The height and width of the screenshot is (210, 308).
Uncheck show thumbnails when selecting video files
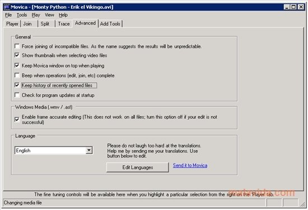click(17, 55)
